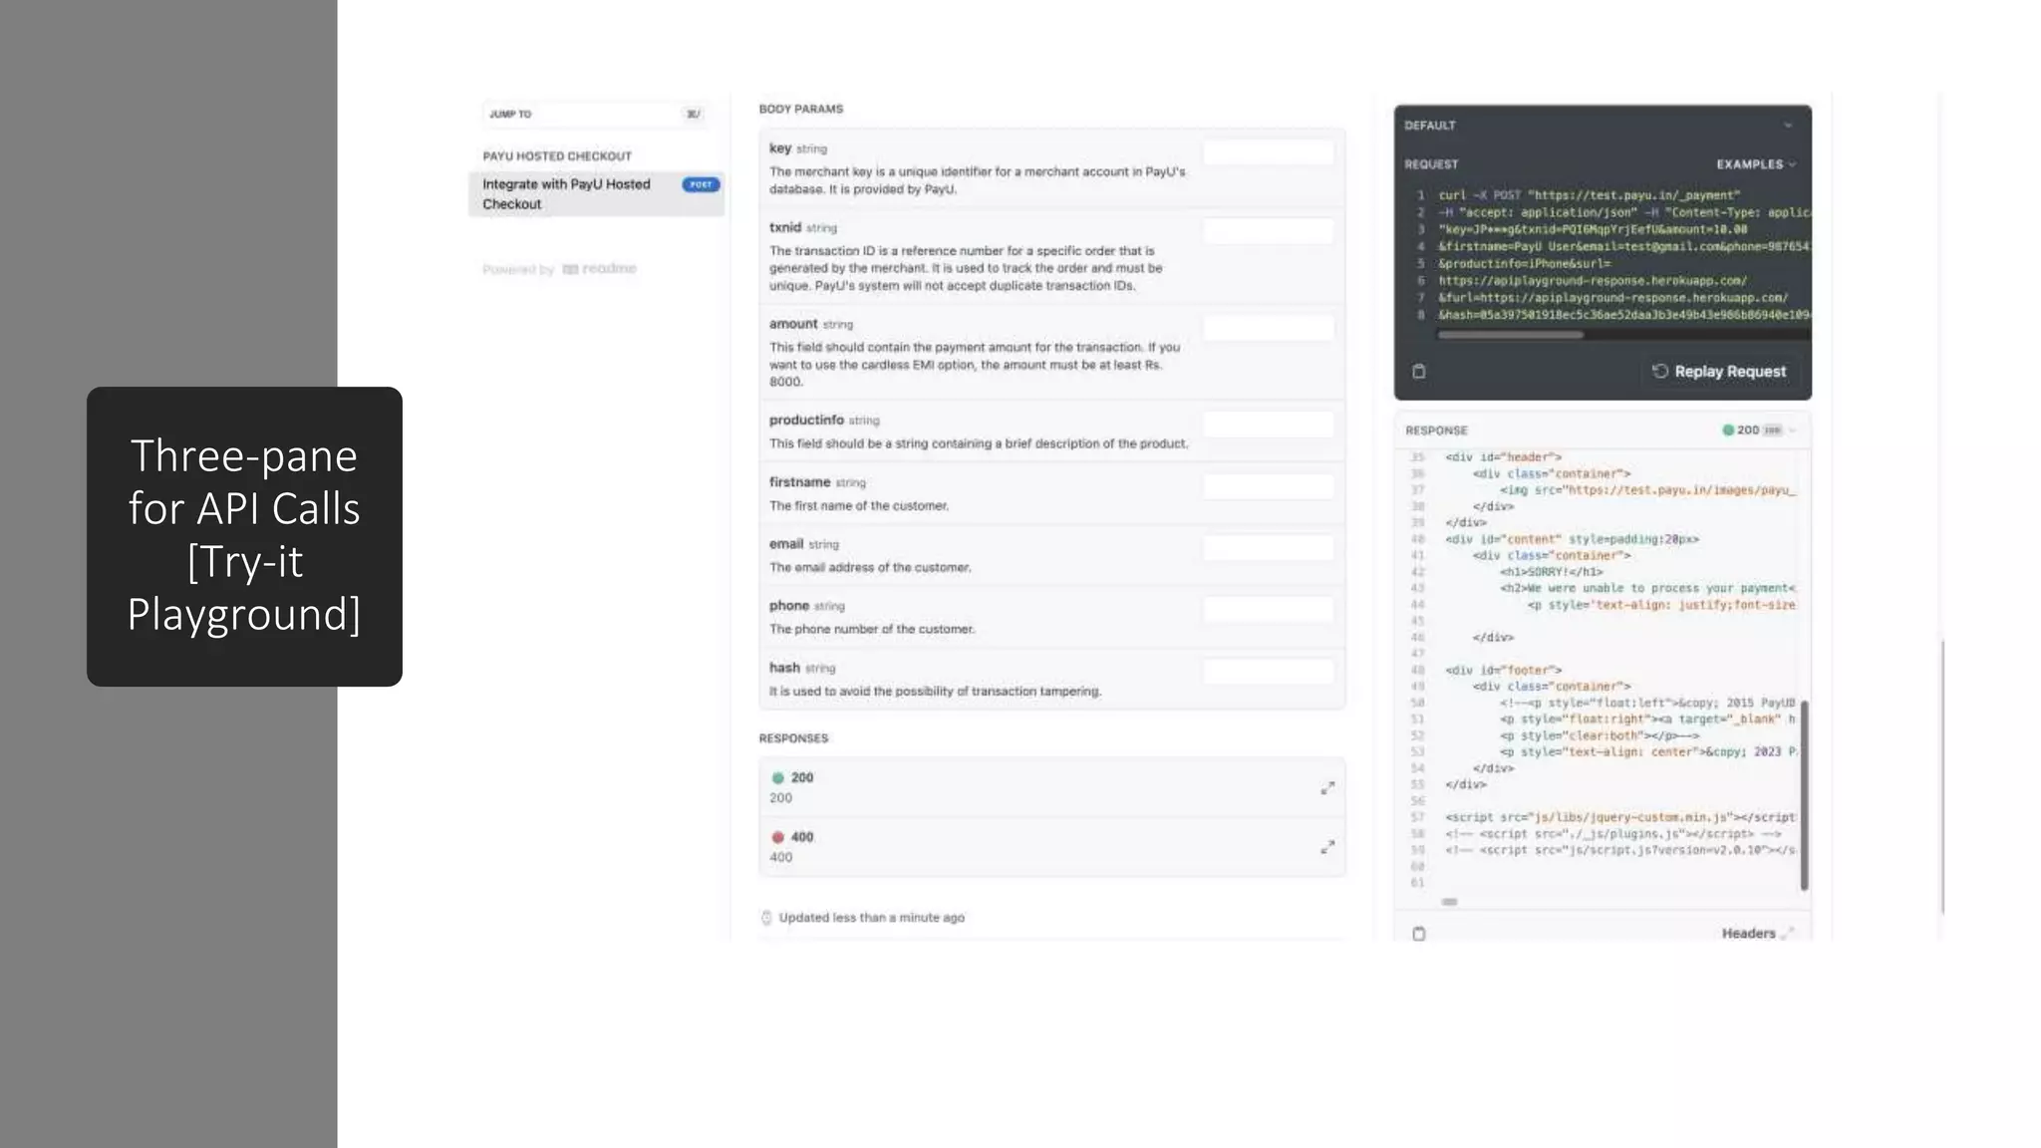Screen dimensions: 2041x1148
Task: Click the readme logo in sidebar
Action: (599, 269)
